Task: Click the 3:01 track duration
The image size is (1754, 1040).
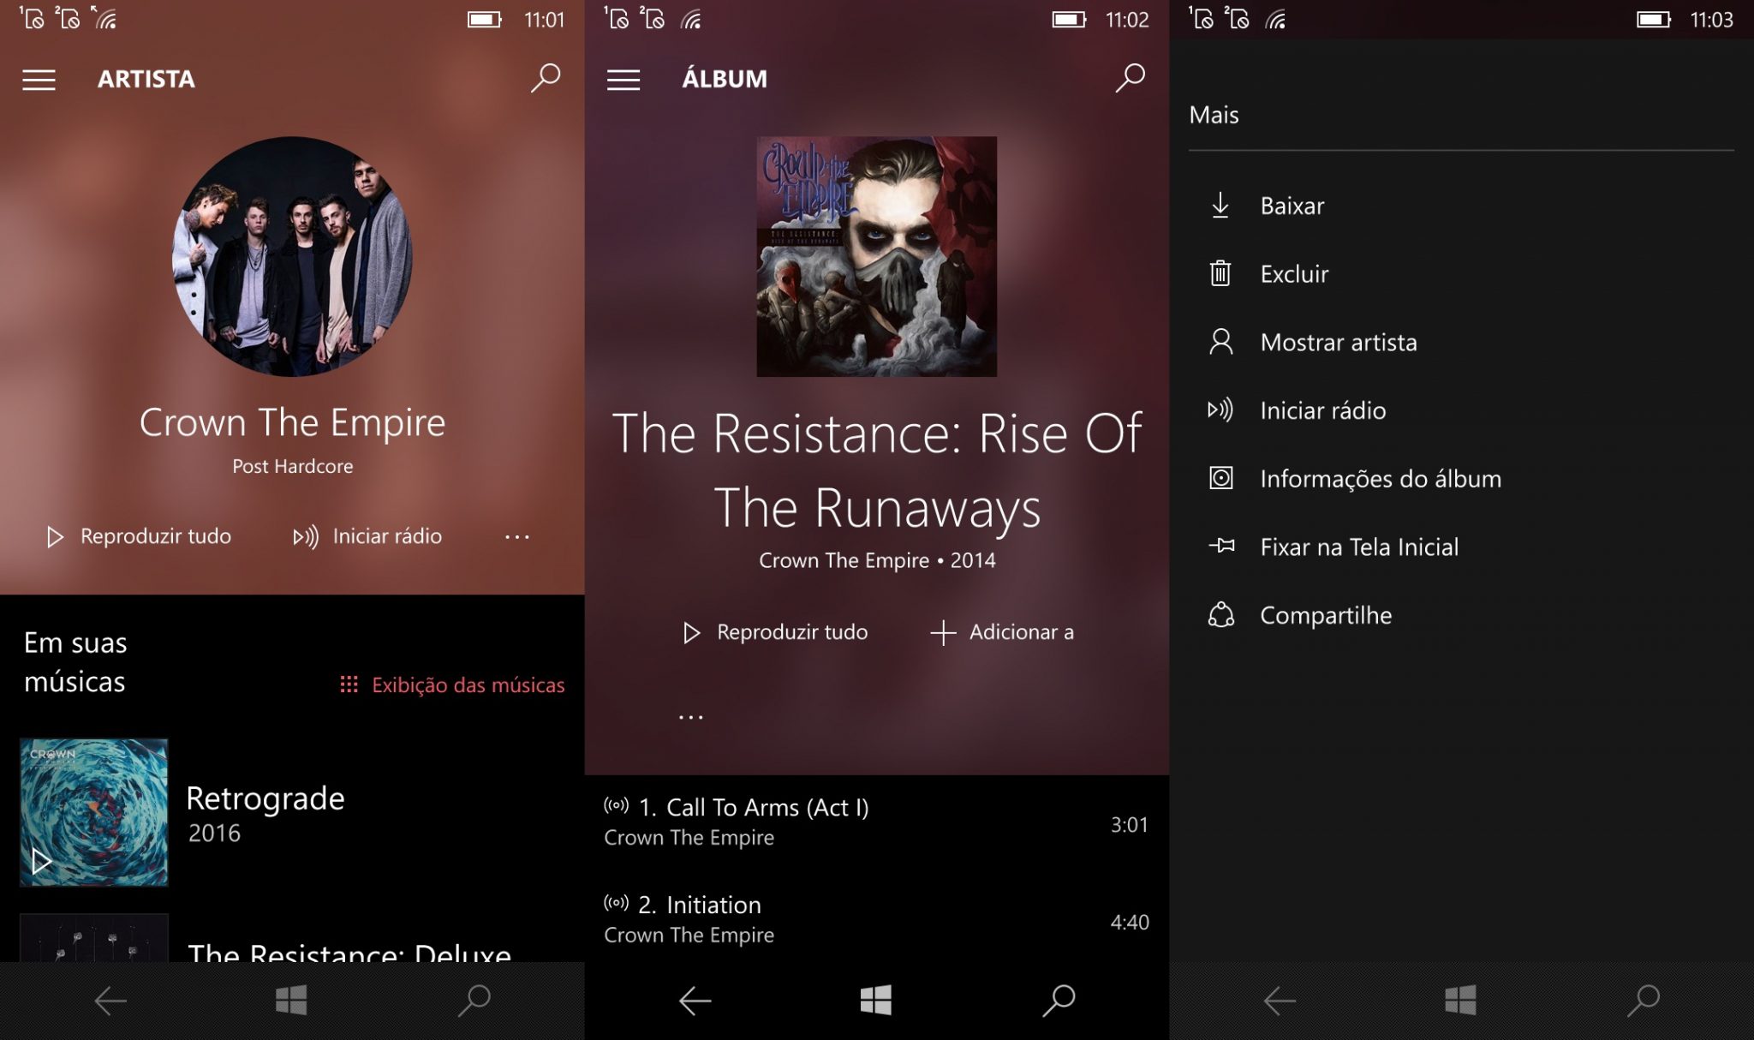Action: point(1129,825)
